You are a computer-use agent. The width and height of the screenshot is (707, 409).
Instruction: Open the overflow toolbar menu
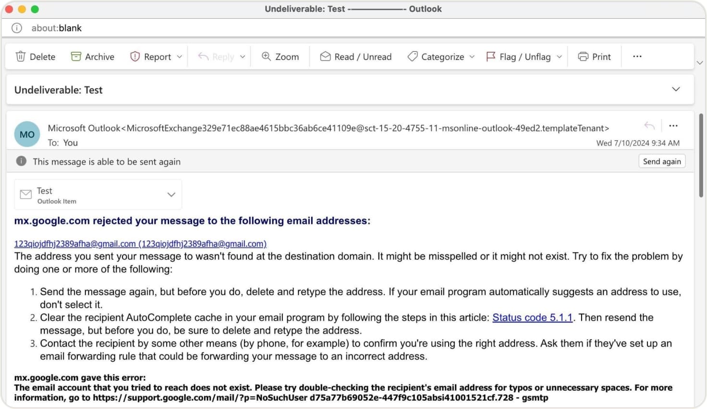tap(637, 56)
